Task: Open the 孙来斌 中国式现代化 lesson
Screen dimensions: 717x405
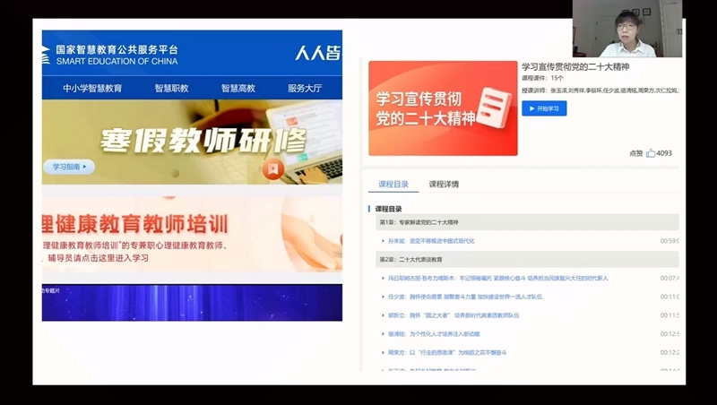Action: pyautogui.click(x=431, y=241)
